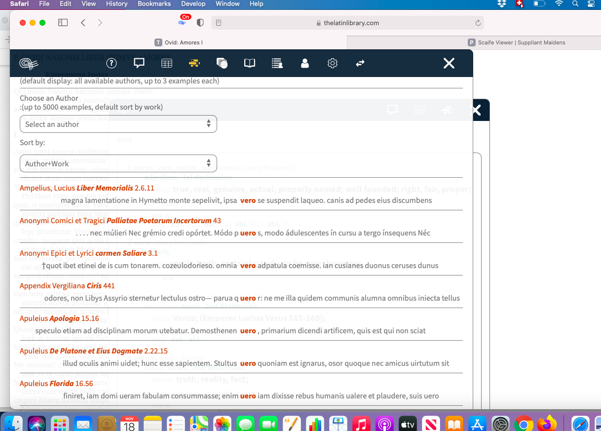Select the highlighted word usage examples icon
Screen dimensions: 601x431
pyautogui.click(x=194, y=63)
